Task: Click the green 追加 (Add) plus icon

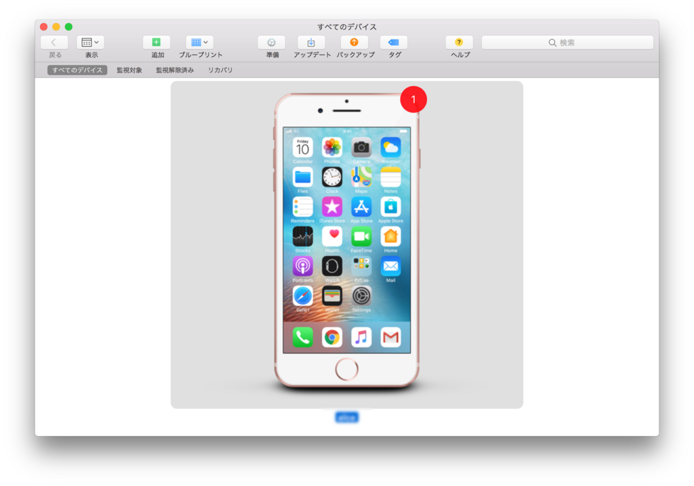Action: click(x=157, y=43)
